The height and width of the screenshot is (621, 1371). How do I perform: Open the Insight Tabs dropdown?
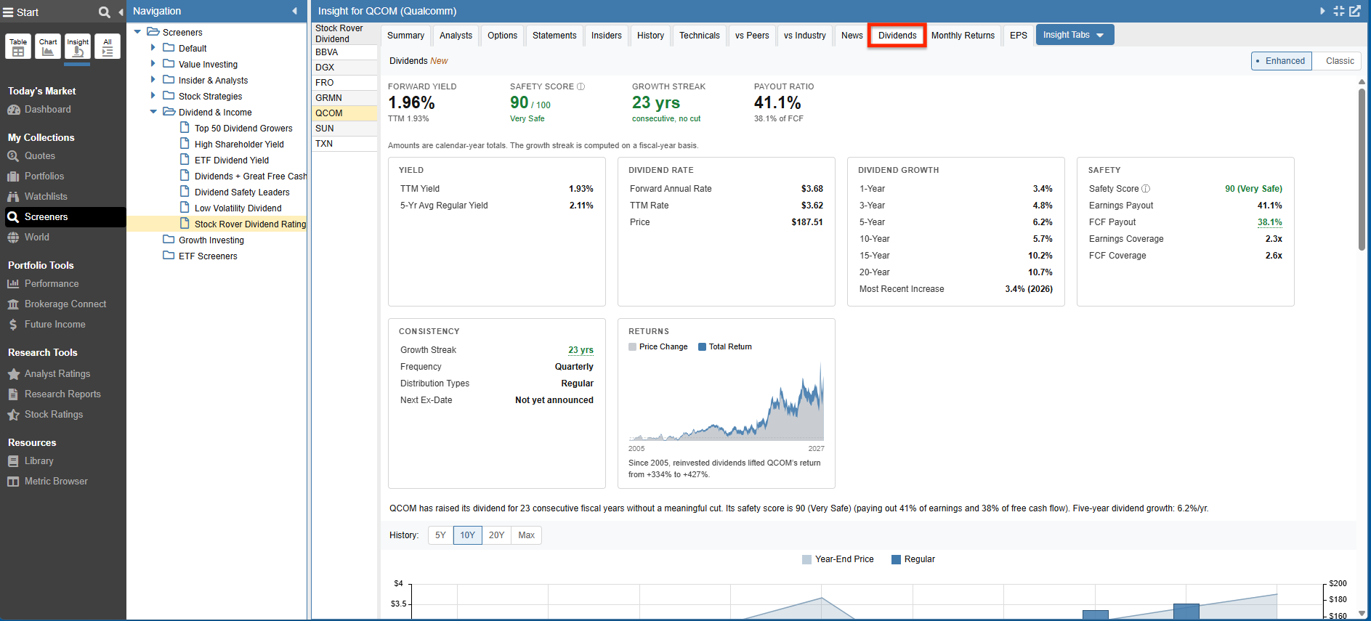point(1075,35)
